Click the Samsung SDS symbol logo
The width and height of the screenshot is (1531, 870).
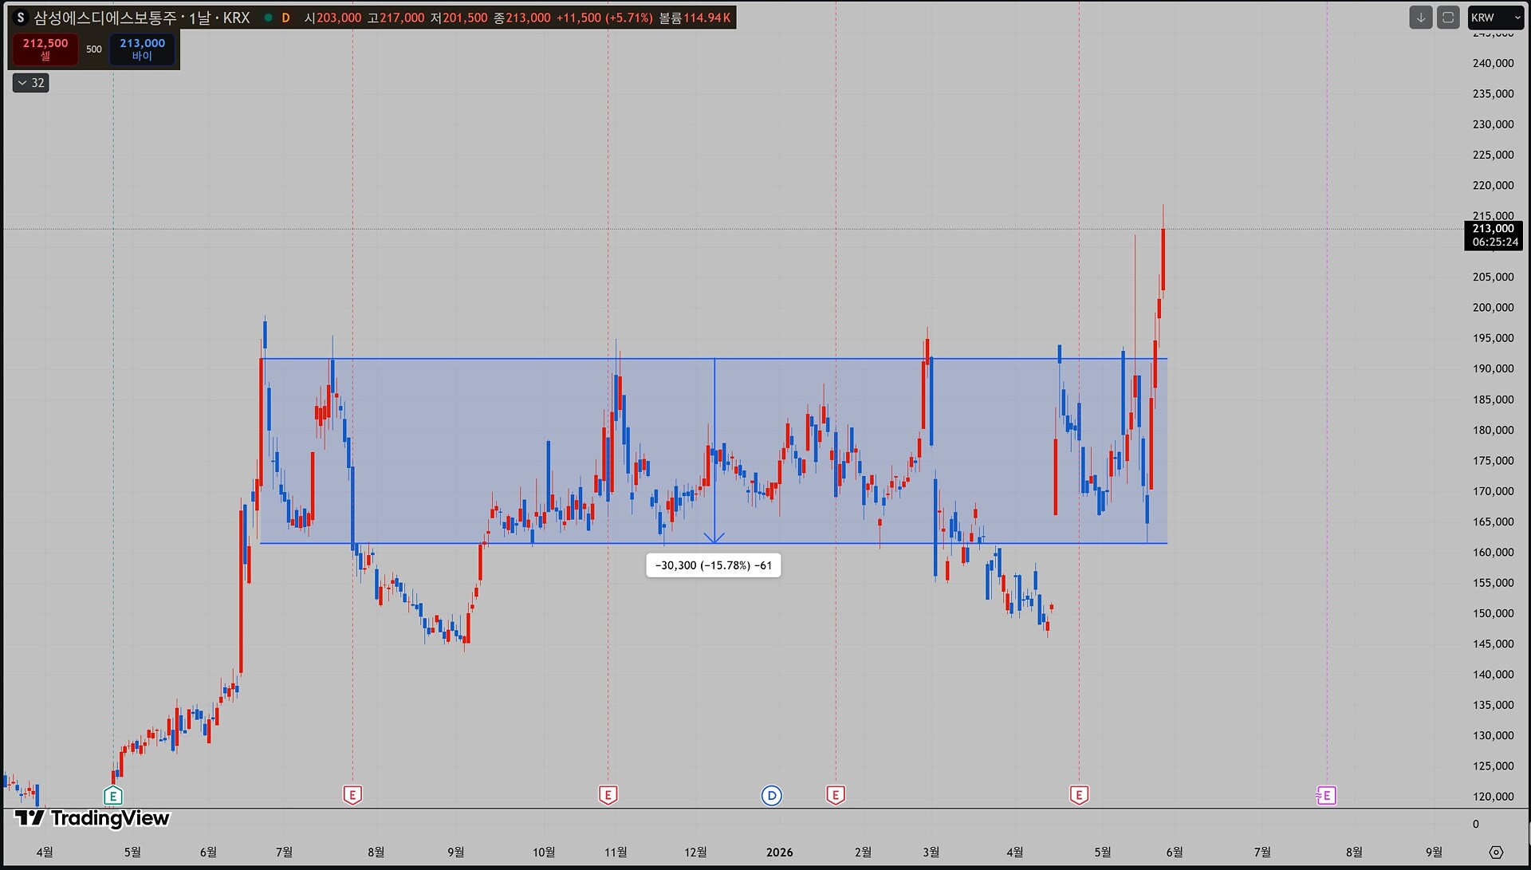(x=21, y=18)
